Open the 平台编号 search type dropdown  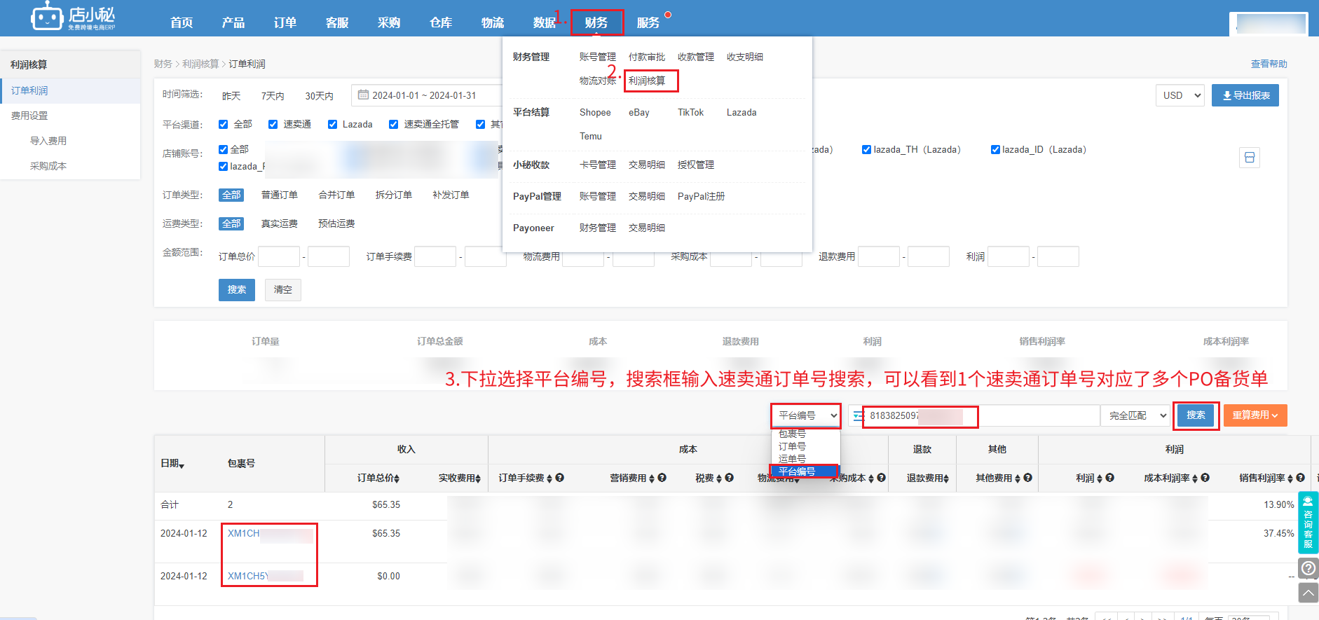coord(806,415)
